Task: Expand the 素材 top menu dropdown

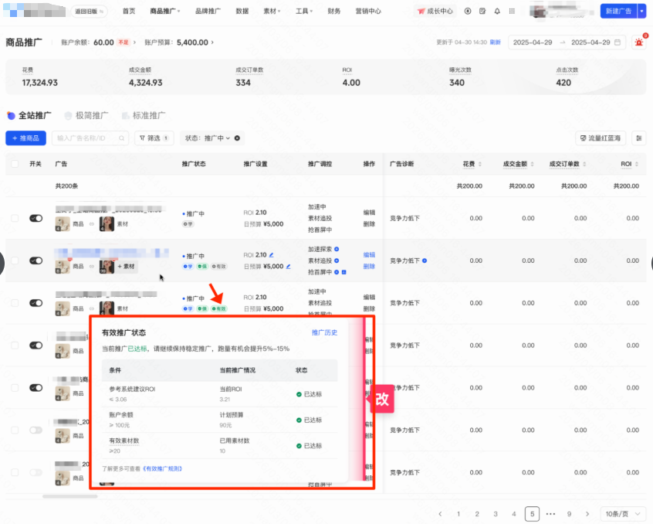Action: pyautogui.click(x=272, y=12)
